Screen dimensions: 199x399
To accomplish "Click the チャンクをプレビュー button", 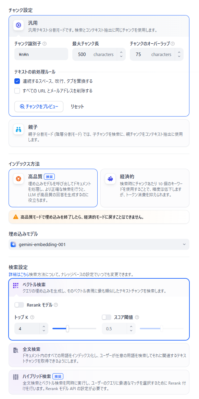I will [x=39, y=107].
